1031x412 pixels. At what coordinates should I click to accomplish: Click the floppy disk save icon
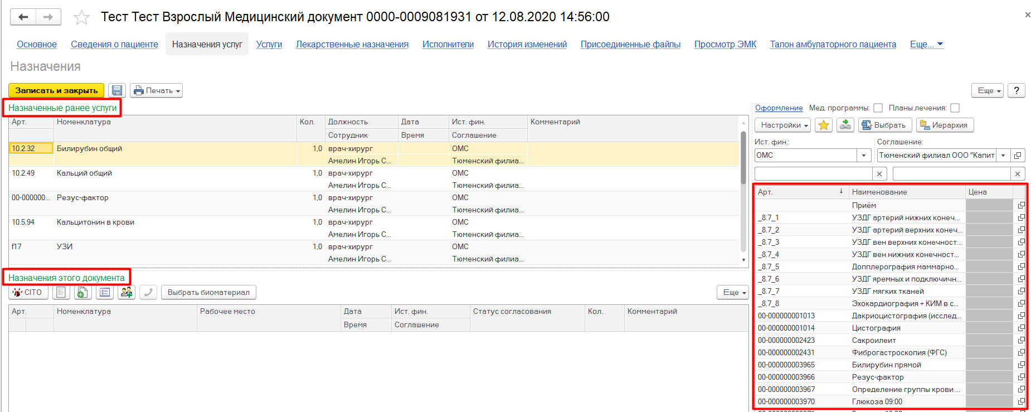coord(116,90)
